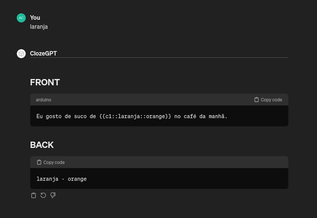Click the FRONT heading
Viewport: 317px width, 218px height.
click(45, 82)
